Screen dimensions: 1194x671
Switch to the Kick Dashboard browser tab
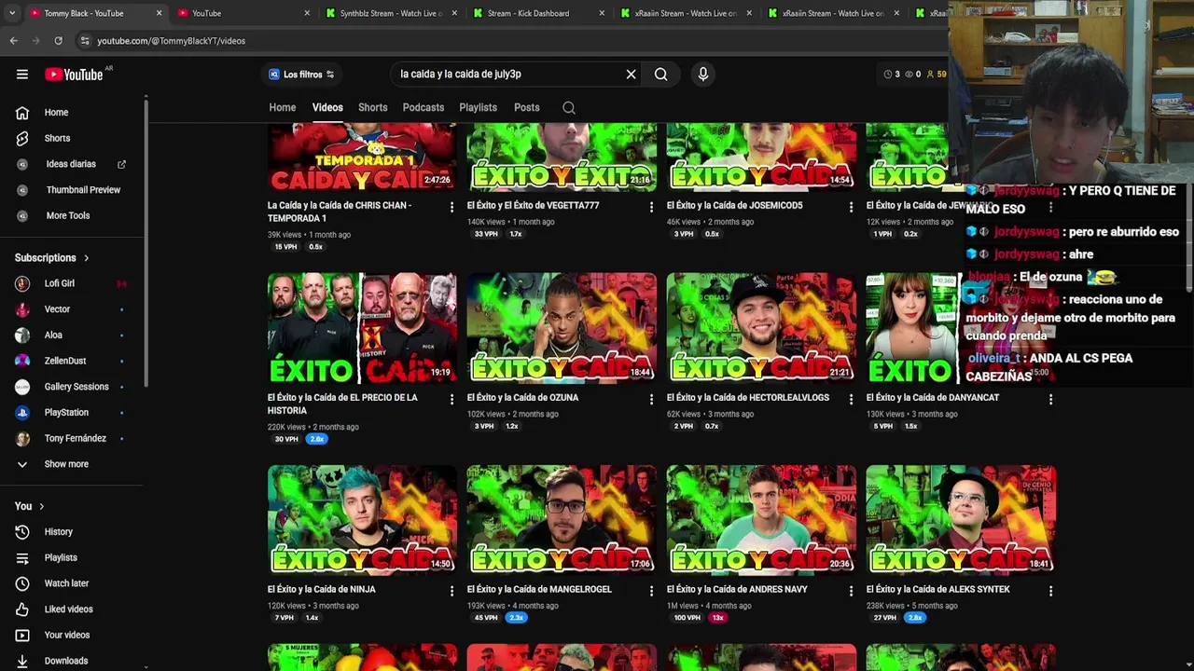tap(536, 13)
